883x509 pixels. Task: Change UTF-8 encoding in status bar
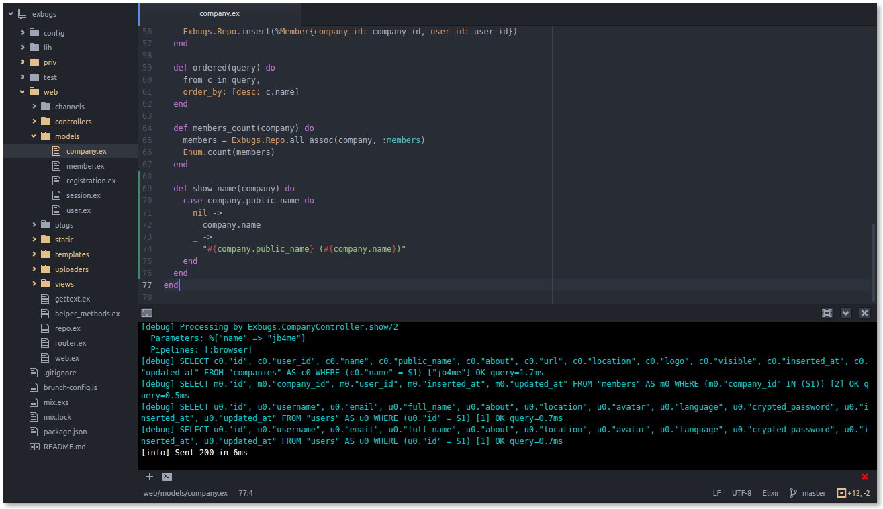coord(741,493)
